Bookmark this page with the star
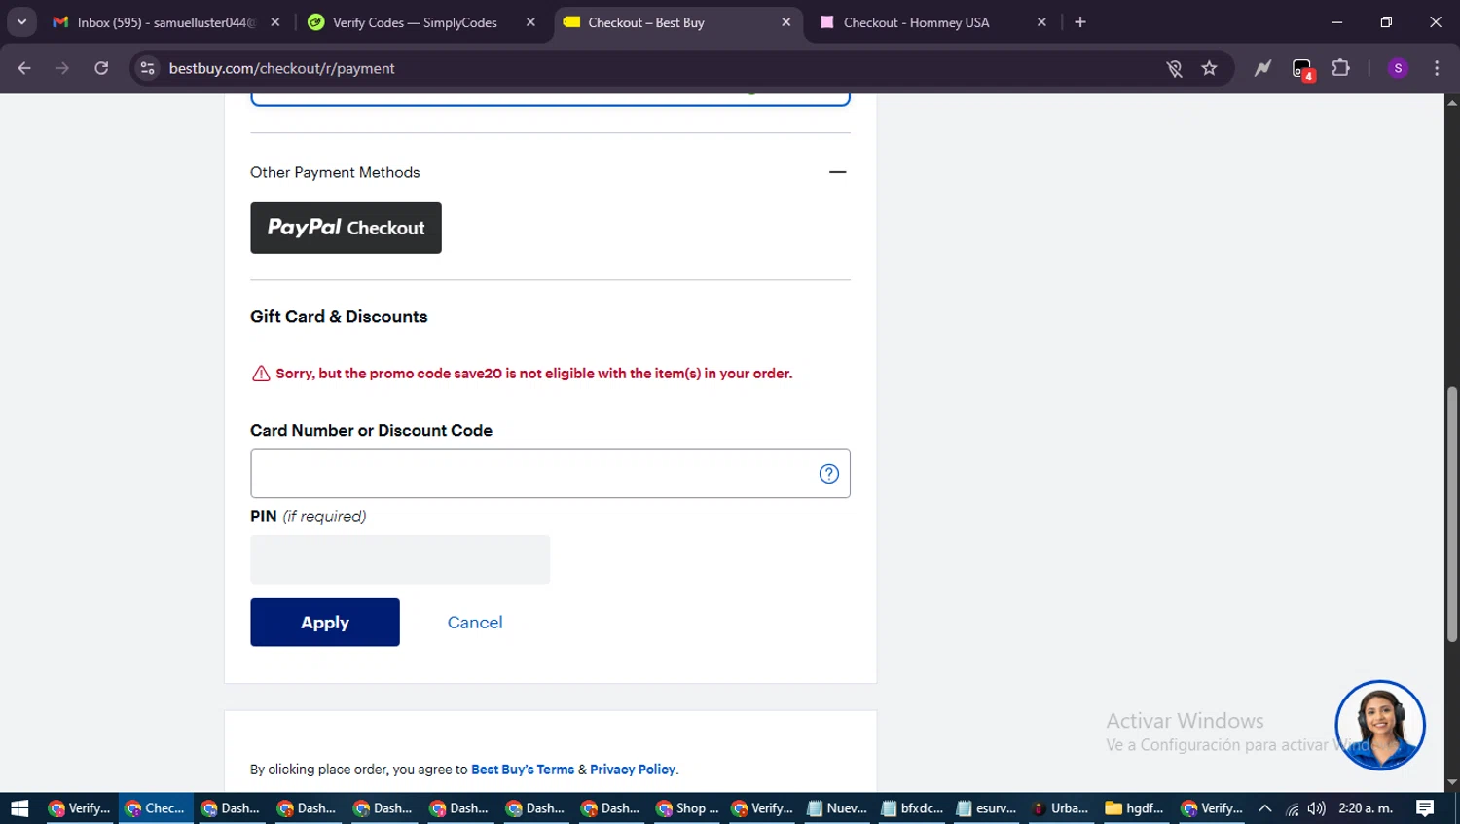Image resolution: width=1460 pixels, height=824 pixels. 1209,68
